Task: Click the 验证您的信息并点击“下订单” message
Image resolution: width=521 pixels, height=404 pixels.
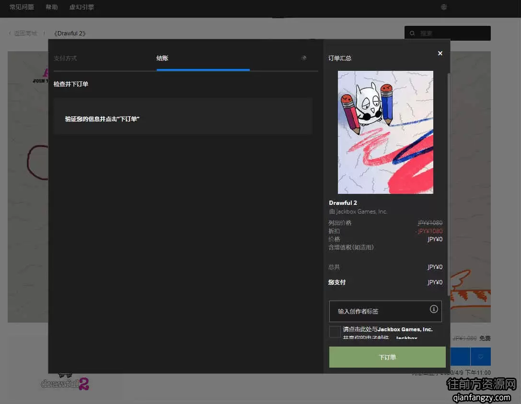Action: (102, 119)
